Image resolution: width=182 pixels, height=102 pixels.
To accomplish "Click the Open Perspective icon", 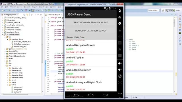I will [163, 10].
